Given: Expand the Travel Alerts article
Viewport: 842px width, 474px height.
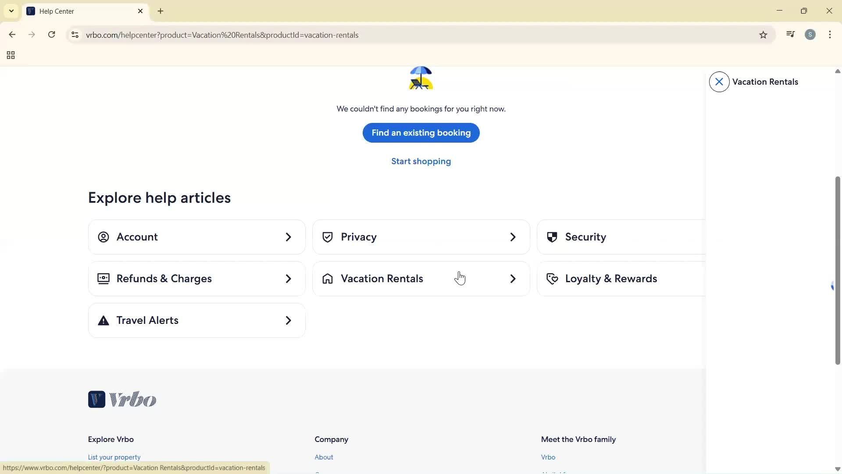Looking at the screenshot, I should point(196,320).
